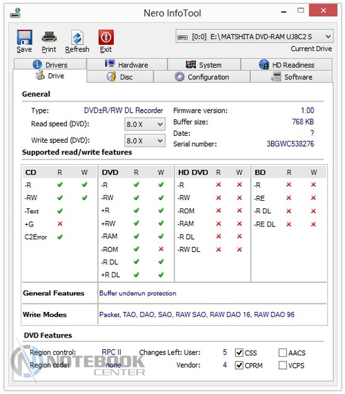Click the Buffer underrun protection text
345x394 pixels.
pyautogui.click(x=138, y=293)
